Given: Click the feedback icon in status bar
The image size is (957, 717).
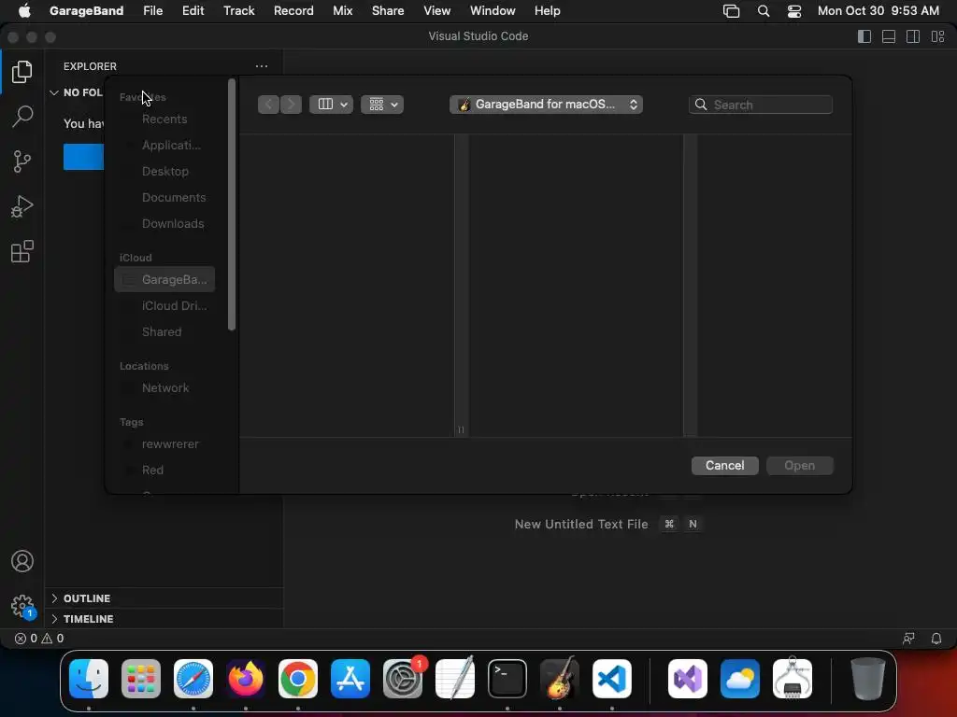Looking at the screenshot, I should (908, 639).
